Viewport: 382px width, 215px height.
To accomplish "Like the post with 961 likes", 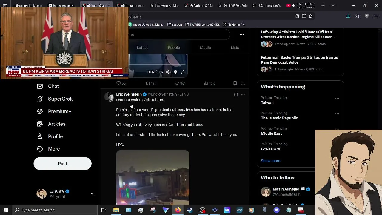I will pyautogui.click(x=180, y=83).
